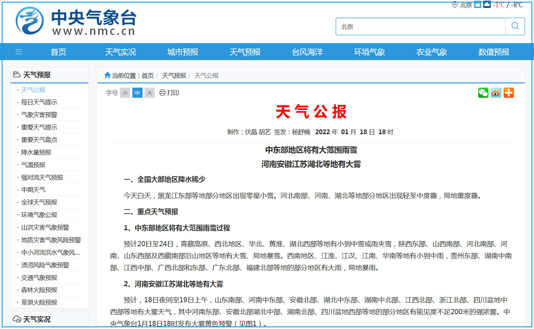This screenshot has width=534, height=329.
Task: Click the 天气预报 breadcrumb link
Action: [174, 76]
